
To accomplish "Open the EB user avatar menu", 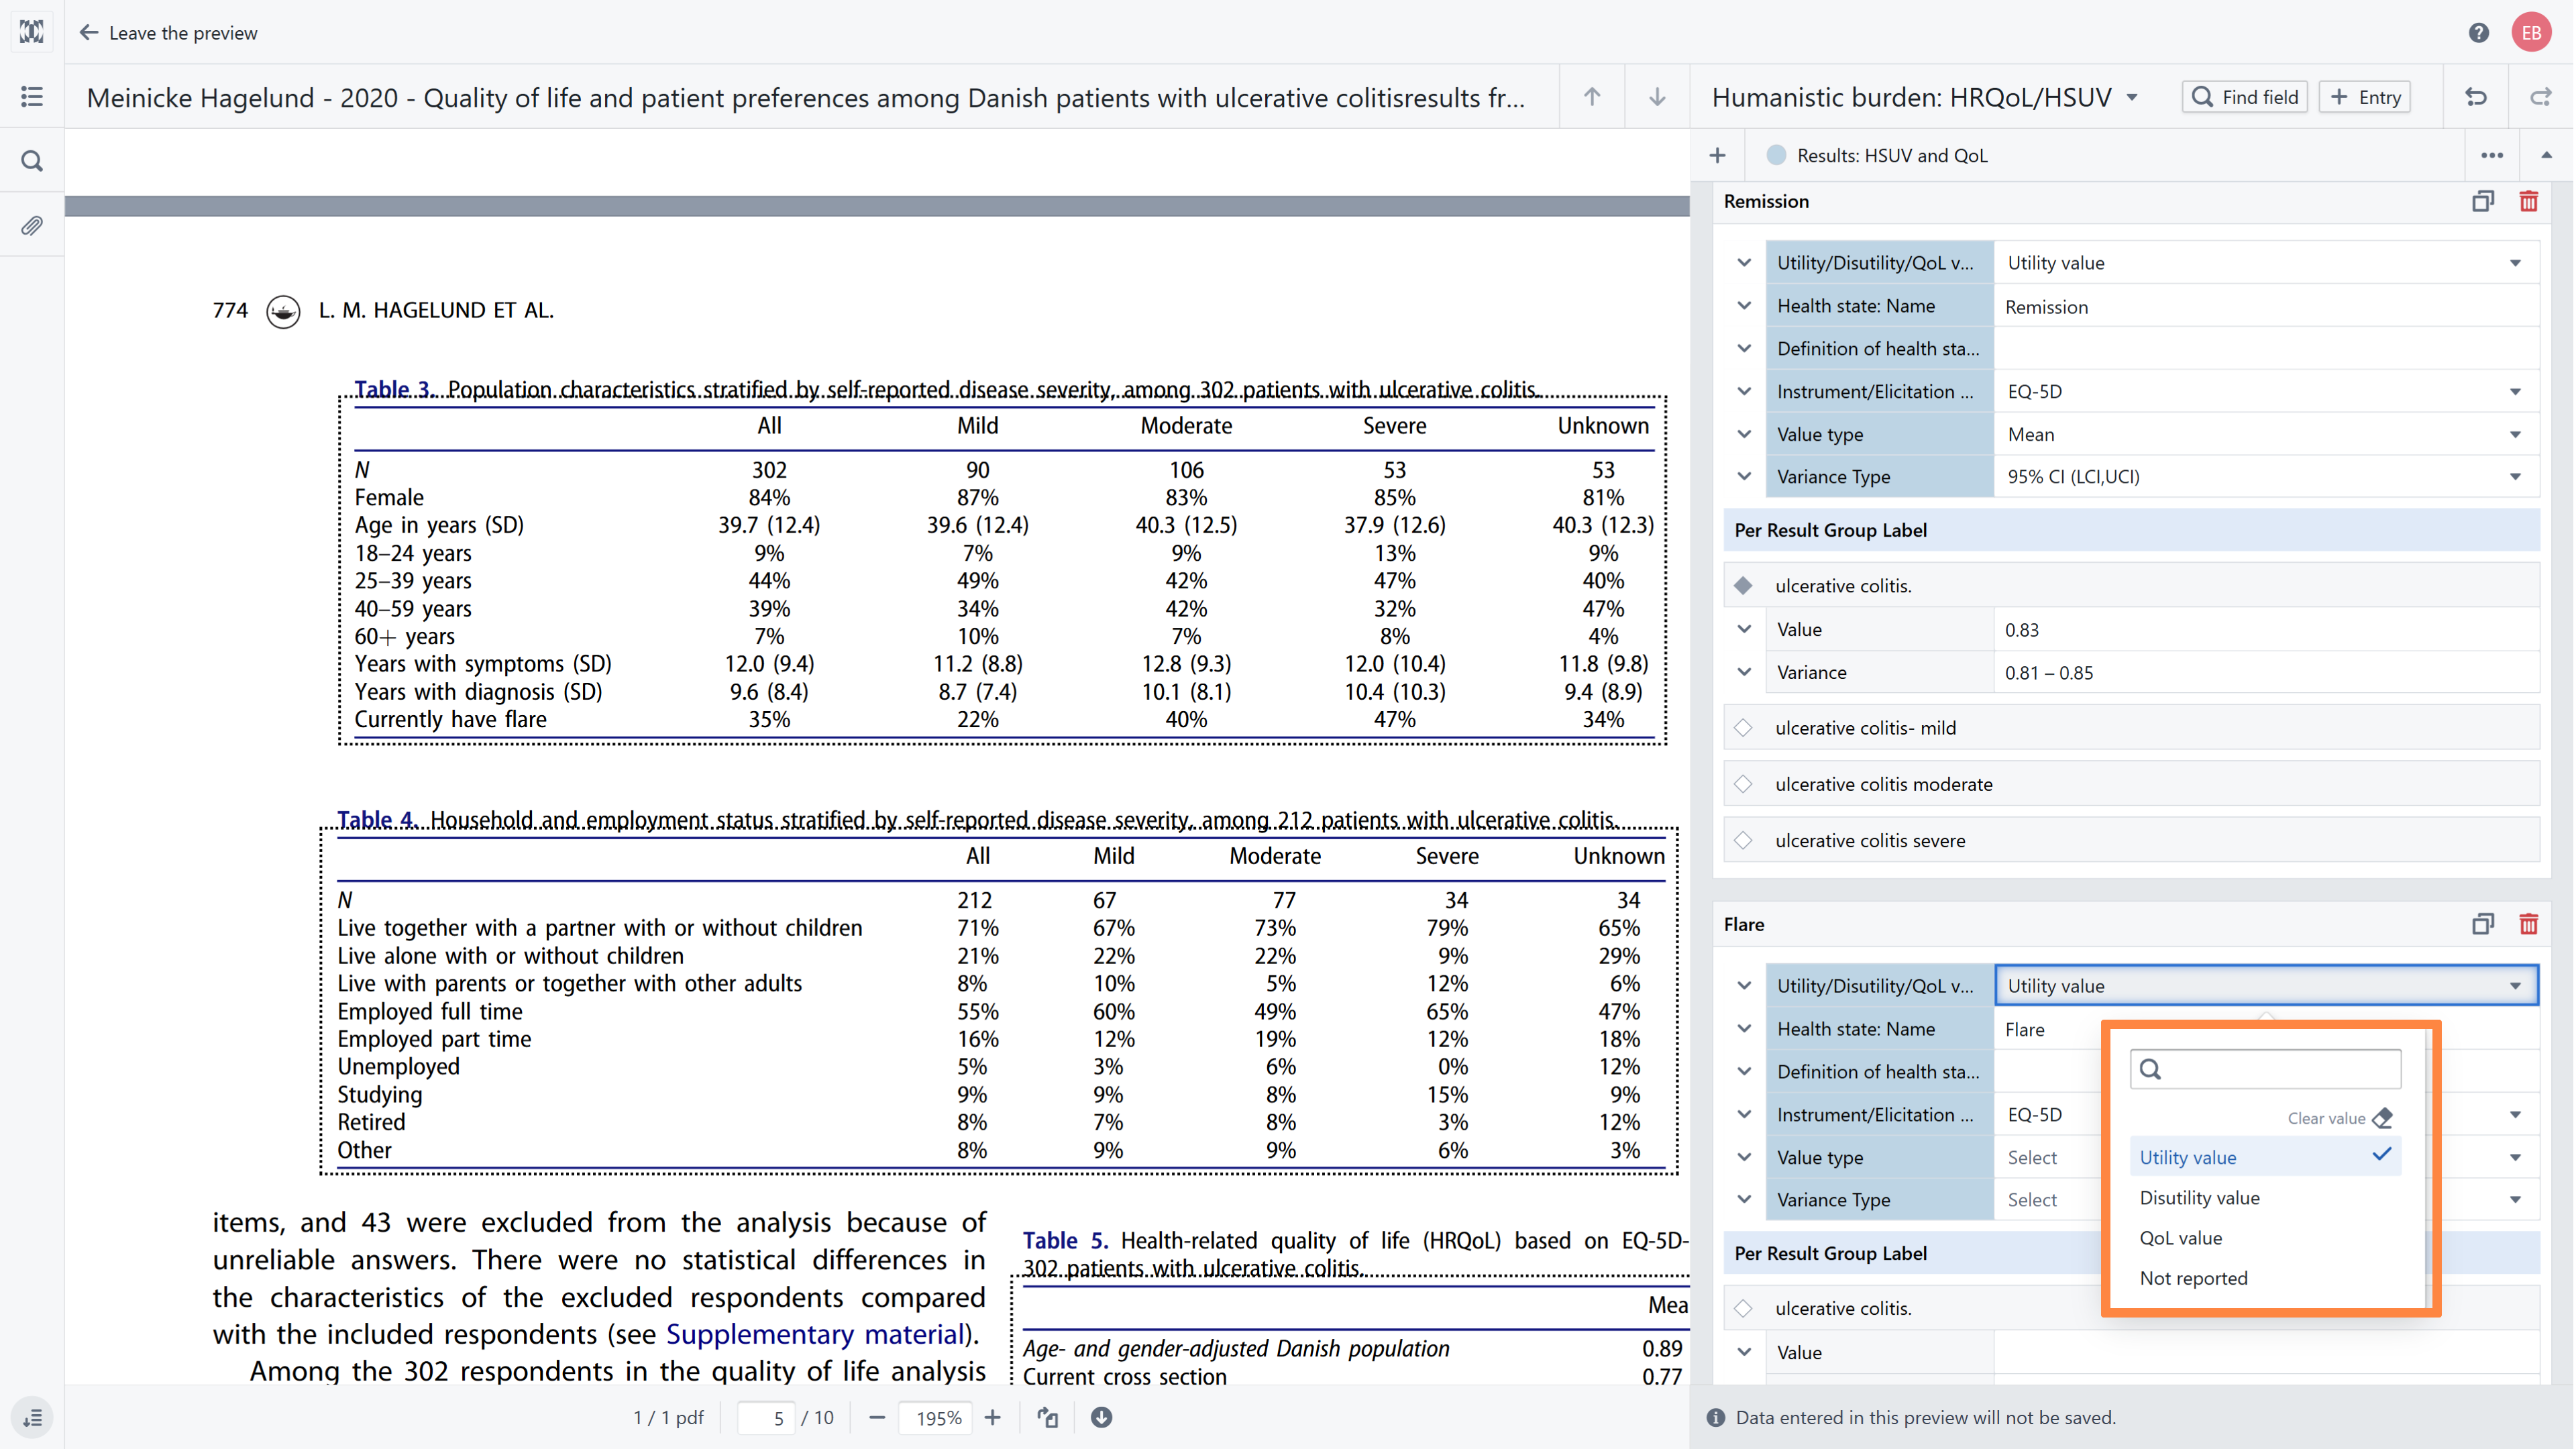I will tap(2531, 33).
